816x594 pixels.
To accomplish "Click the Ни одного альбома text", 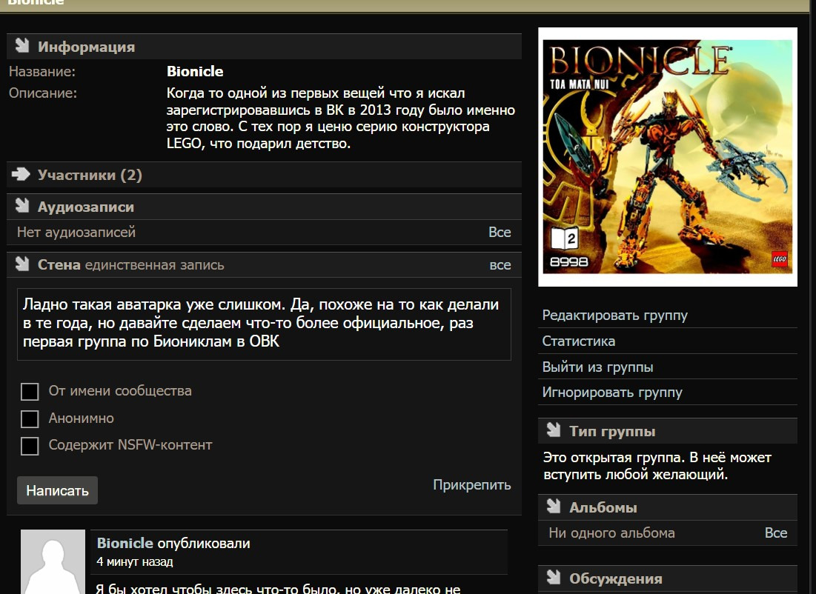I will pyautogui.click(x=611, y=533).
